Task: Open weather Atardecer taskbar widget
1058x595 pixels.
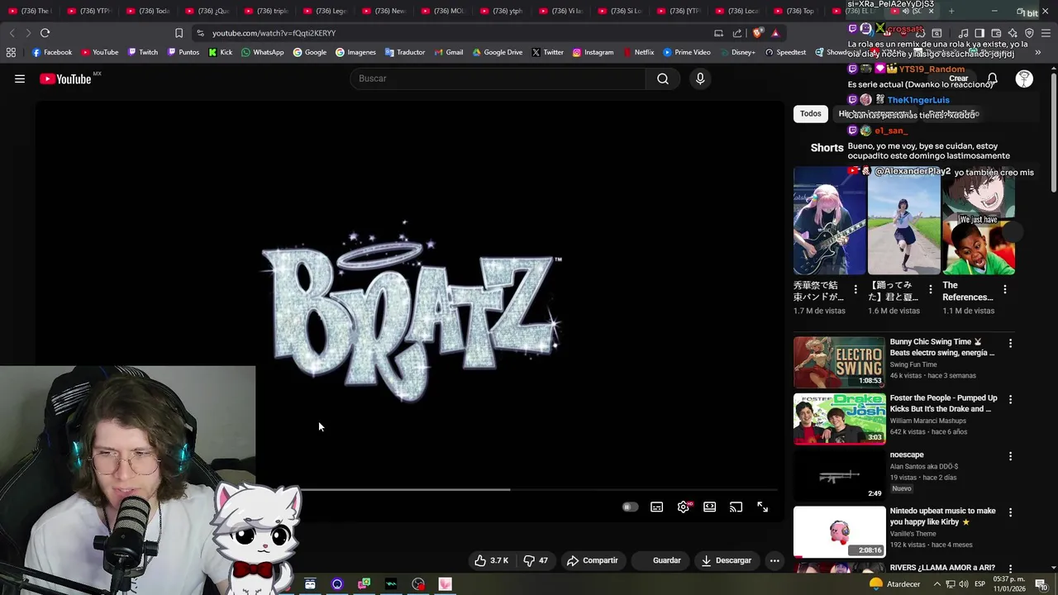Action: (895, 584)
